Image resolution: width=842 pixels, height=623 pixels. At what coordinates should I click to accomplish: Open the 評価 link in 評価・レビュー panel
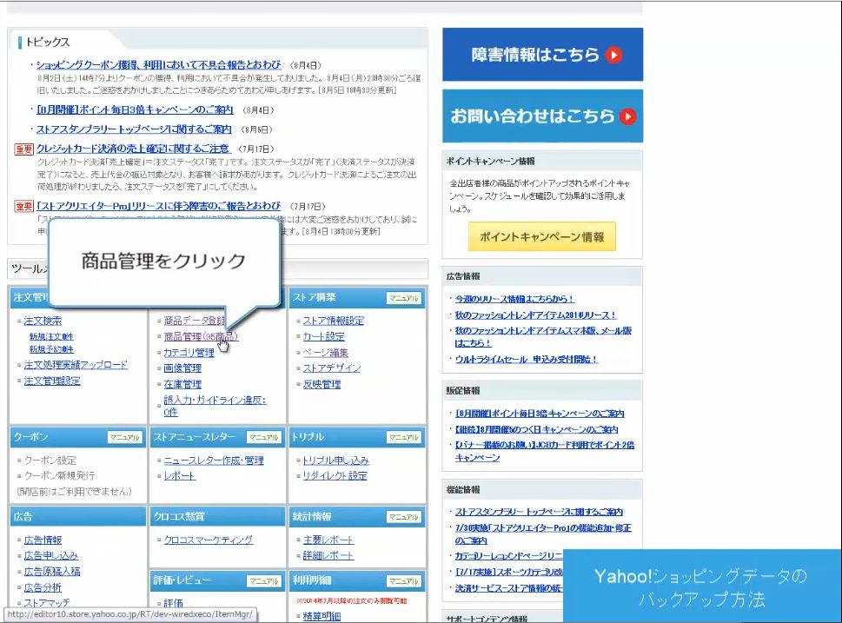coord(174,603)
